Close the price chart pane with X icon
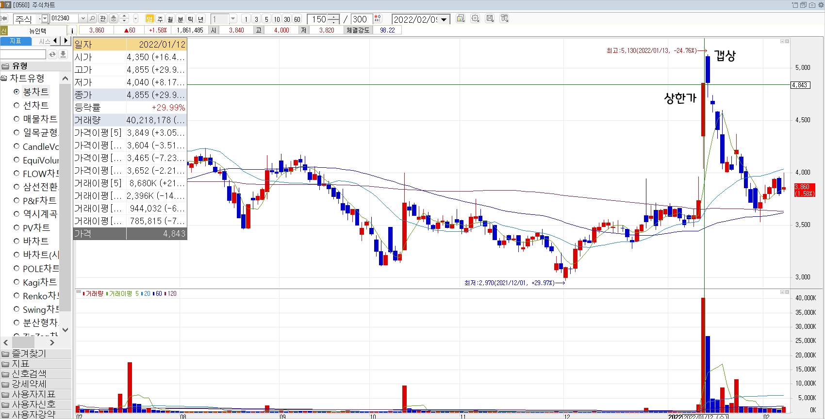 click(787, 41)
